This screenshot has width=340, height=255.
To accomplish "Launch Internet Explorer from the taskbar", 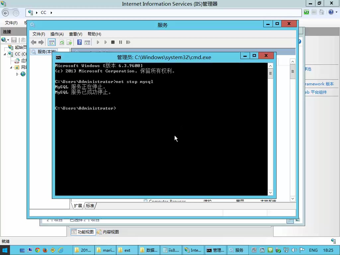I will (x=60, y=250).
